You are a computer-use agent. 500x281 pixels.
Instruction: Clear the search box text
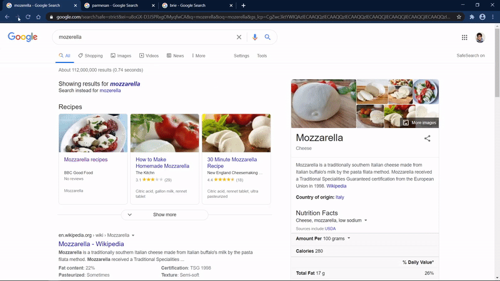(x=239, y=37)
